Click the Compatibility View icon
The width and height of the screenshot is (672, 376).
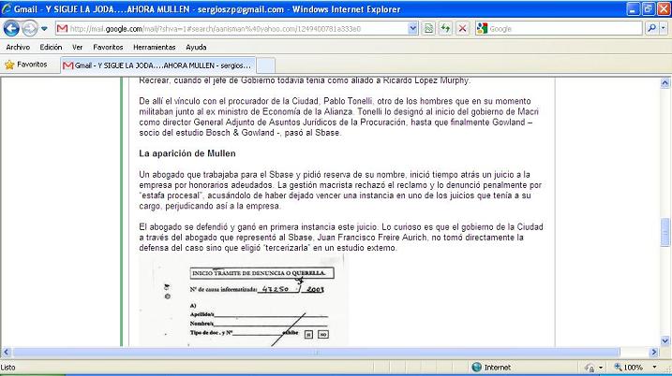[428, 29]
